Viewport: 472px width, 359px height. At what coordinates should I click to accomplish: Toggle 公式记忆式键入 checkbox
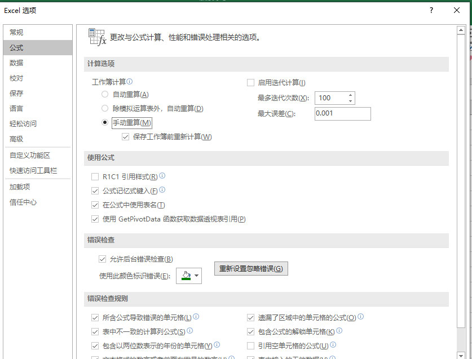(95, 191)
